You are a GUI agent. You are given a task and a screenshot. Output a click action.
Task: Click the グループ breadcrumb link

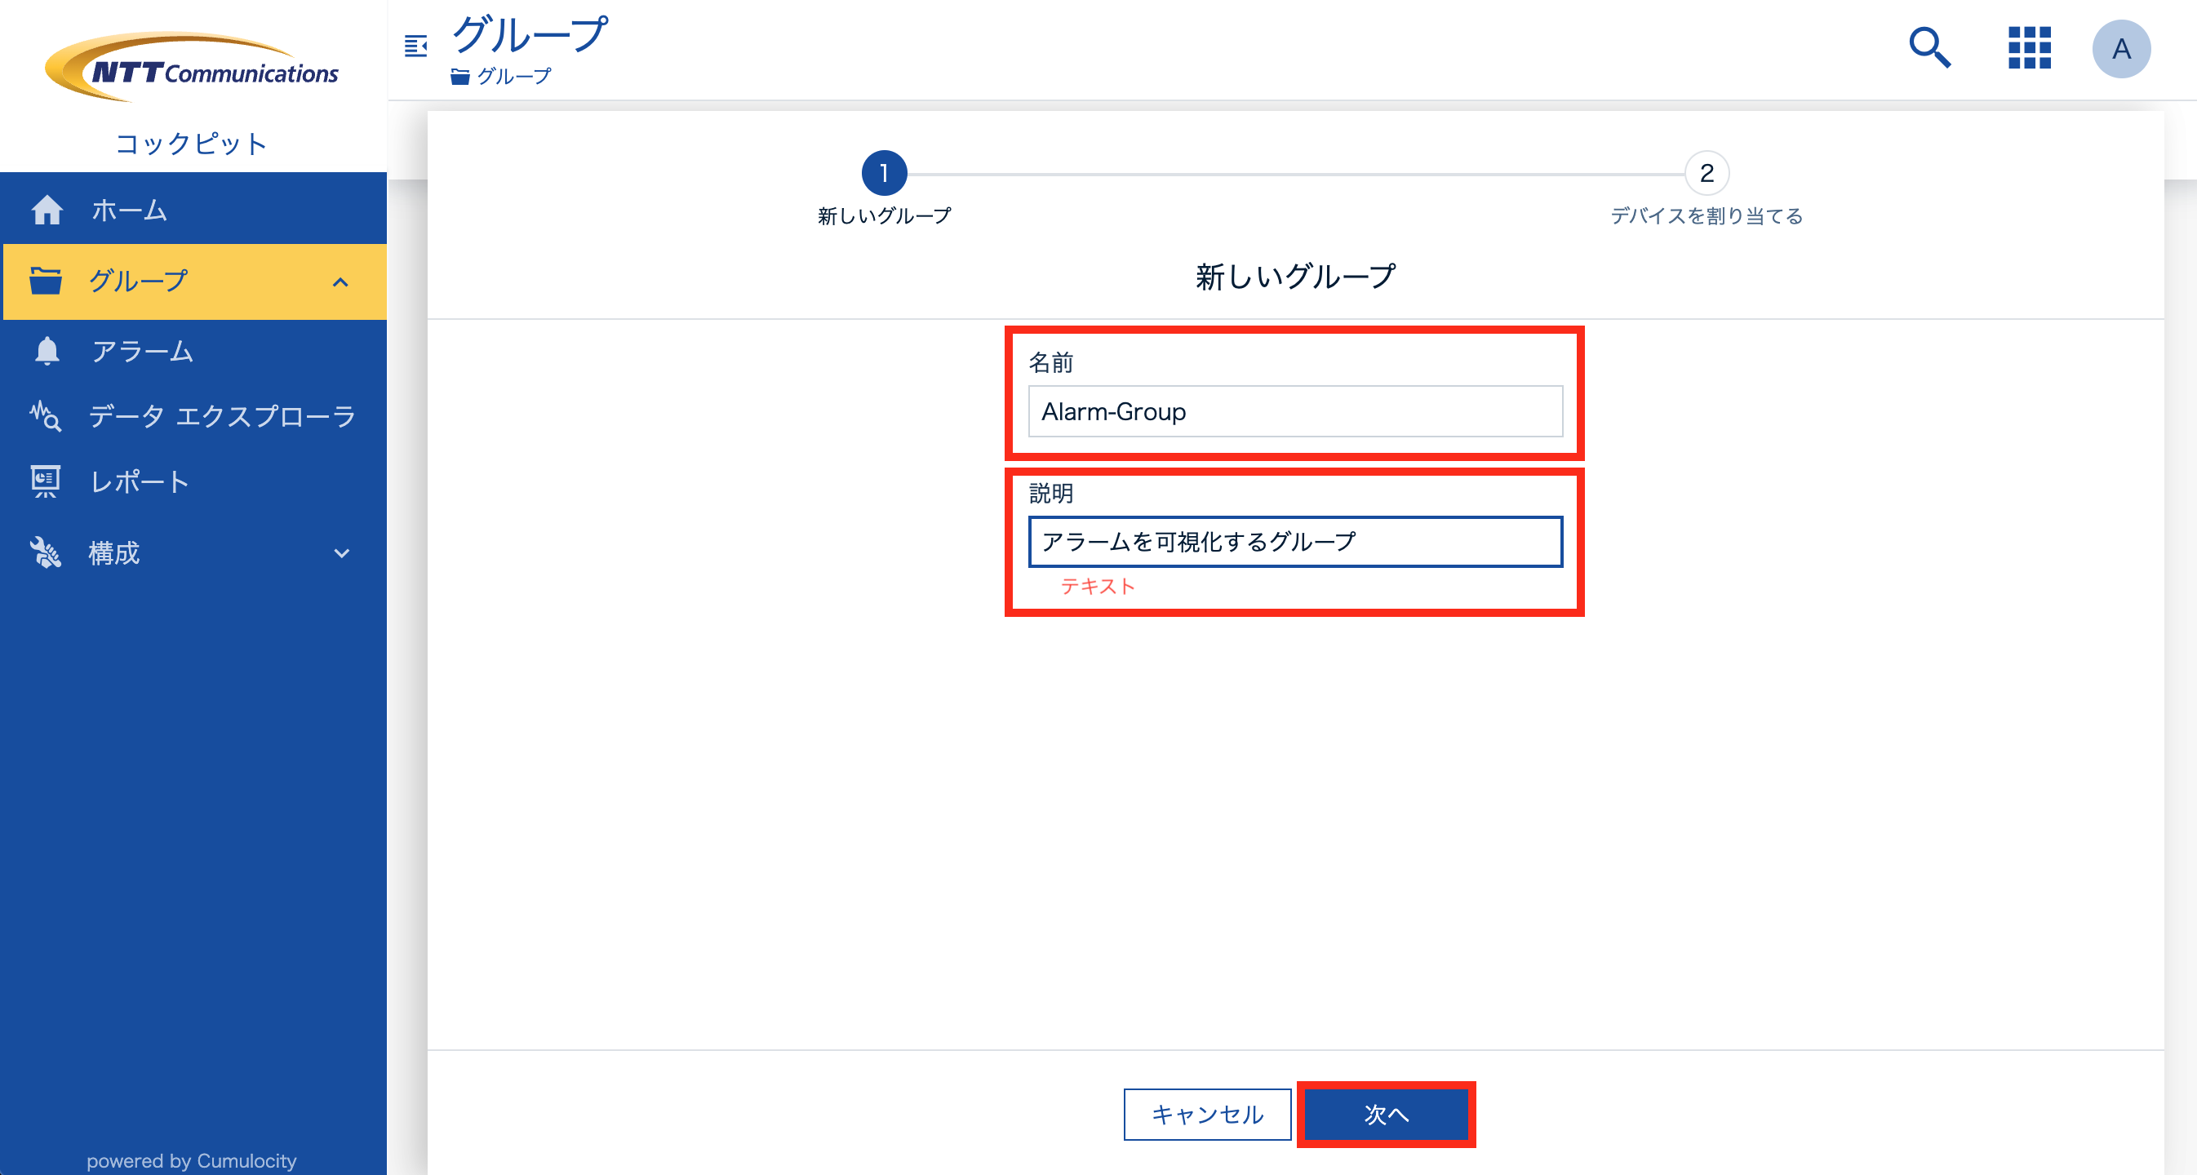pos(513,77)
